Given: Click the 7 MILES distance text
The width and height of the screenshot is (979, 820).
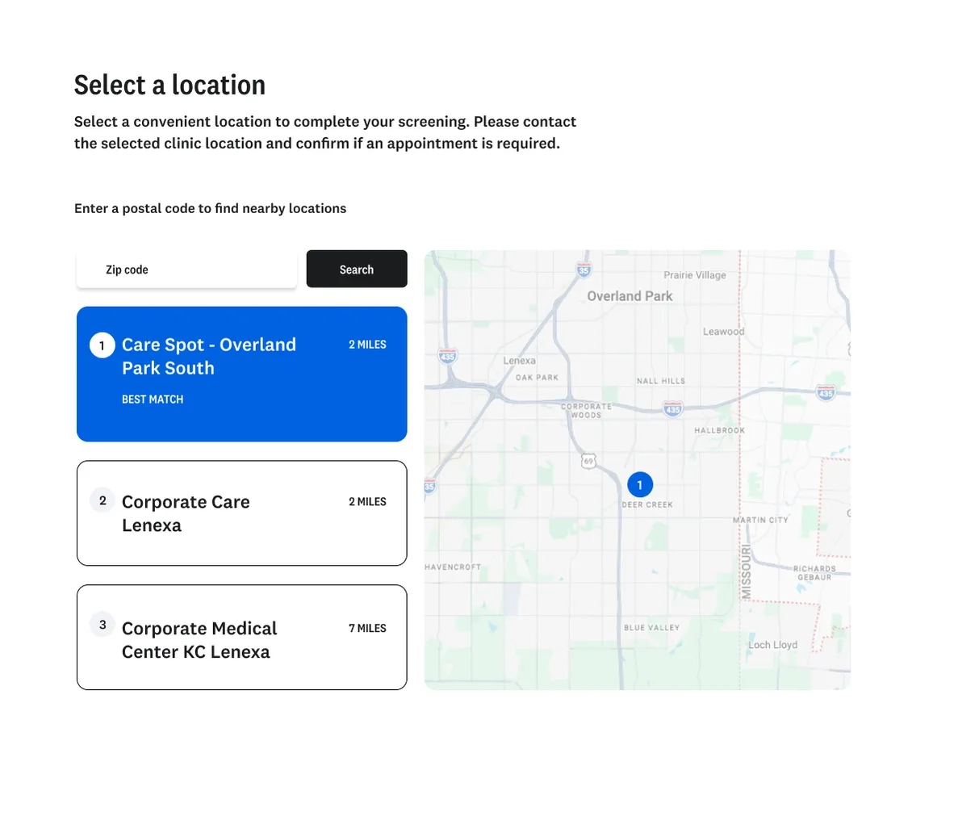Looking at the screenshot, I should coord(367,628).
